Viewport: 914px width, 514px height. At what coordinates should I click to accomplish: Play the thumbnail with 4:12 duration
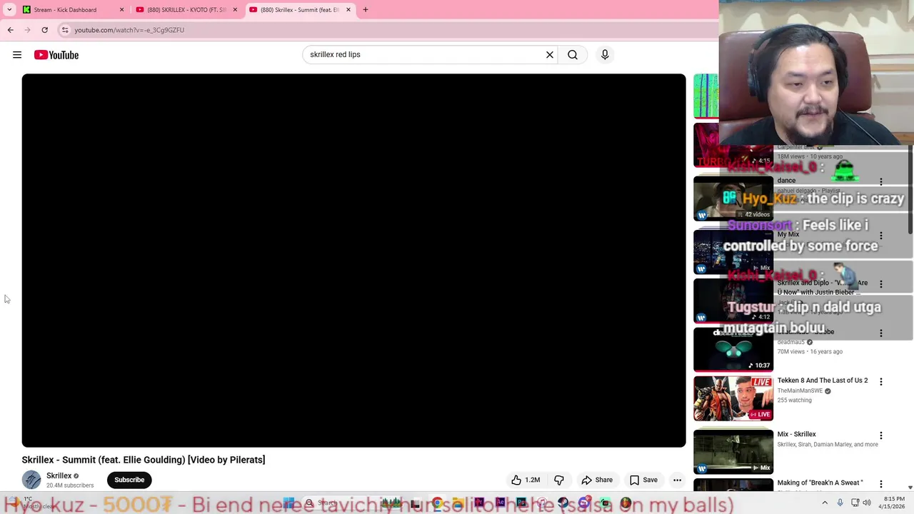pyautogui.click(x=733, y=301)
